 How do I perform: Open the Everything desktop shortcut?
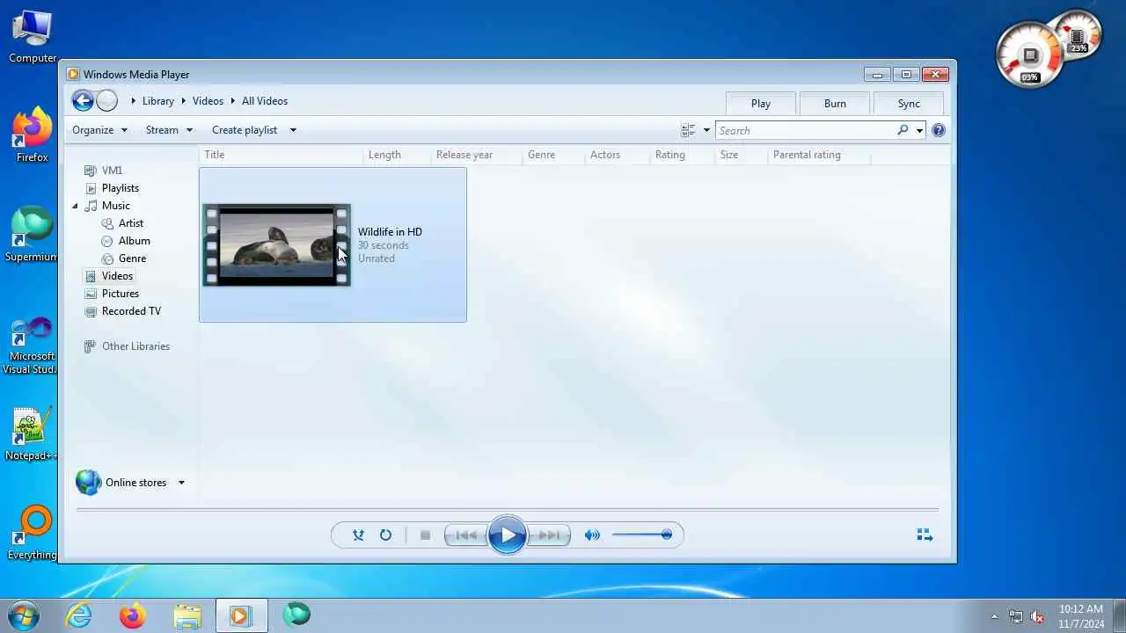(x=32, y=533)
